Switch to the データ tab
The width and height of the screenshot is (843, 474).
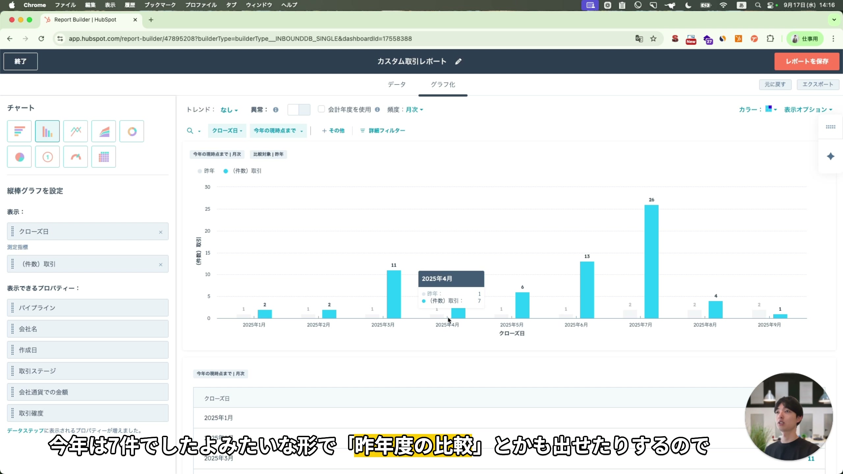(396, 84)
